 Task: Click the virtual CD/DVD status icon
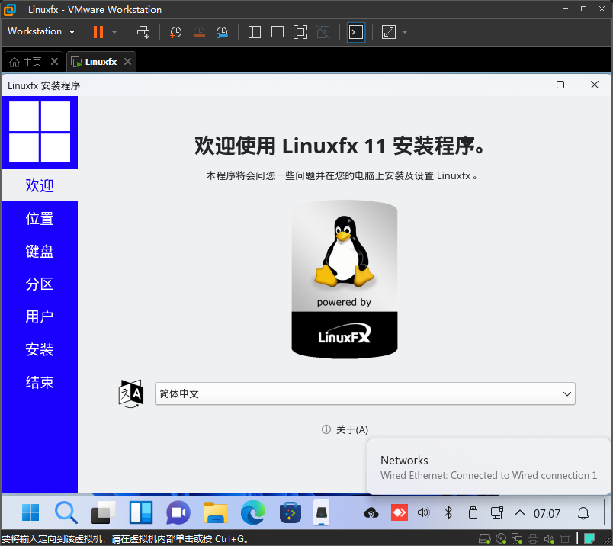[x=501, y=538]
